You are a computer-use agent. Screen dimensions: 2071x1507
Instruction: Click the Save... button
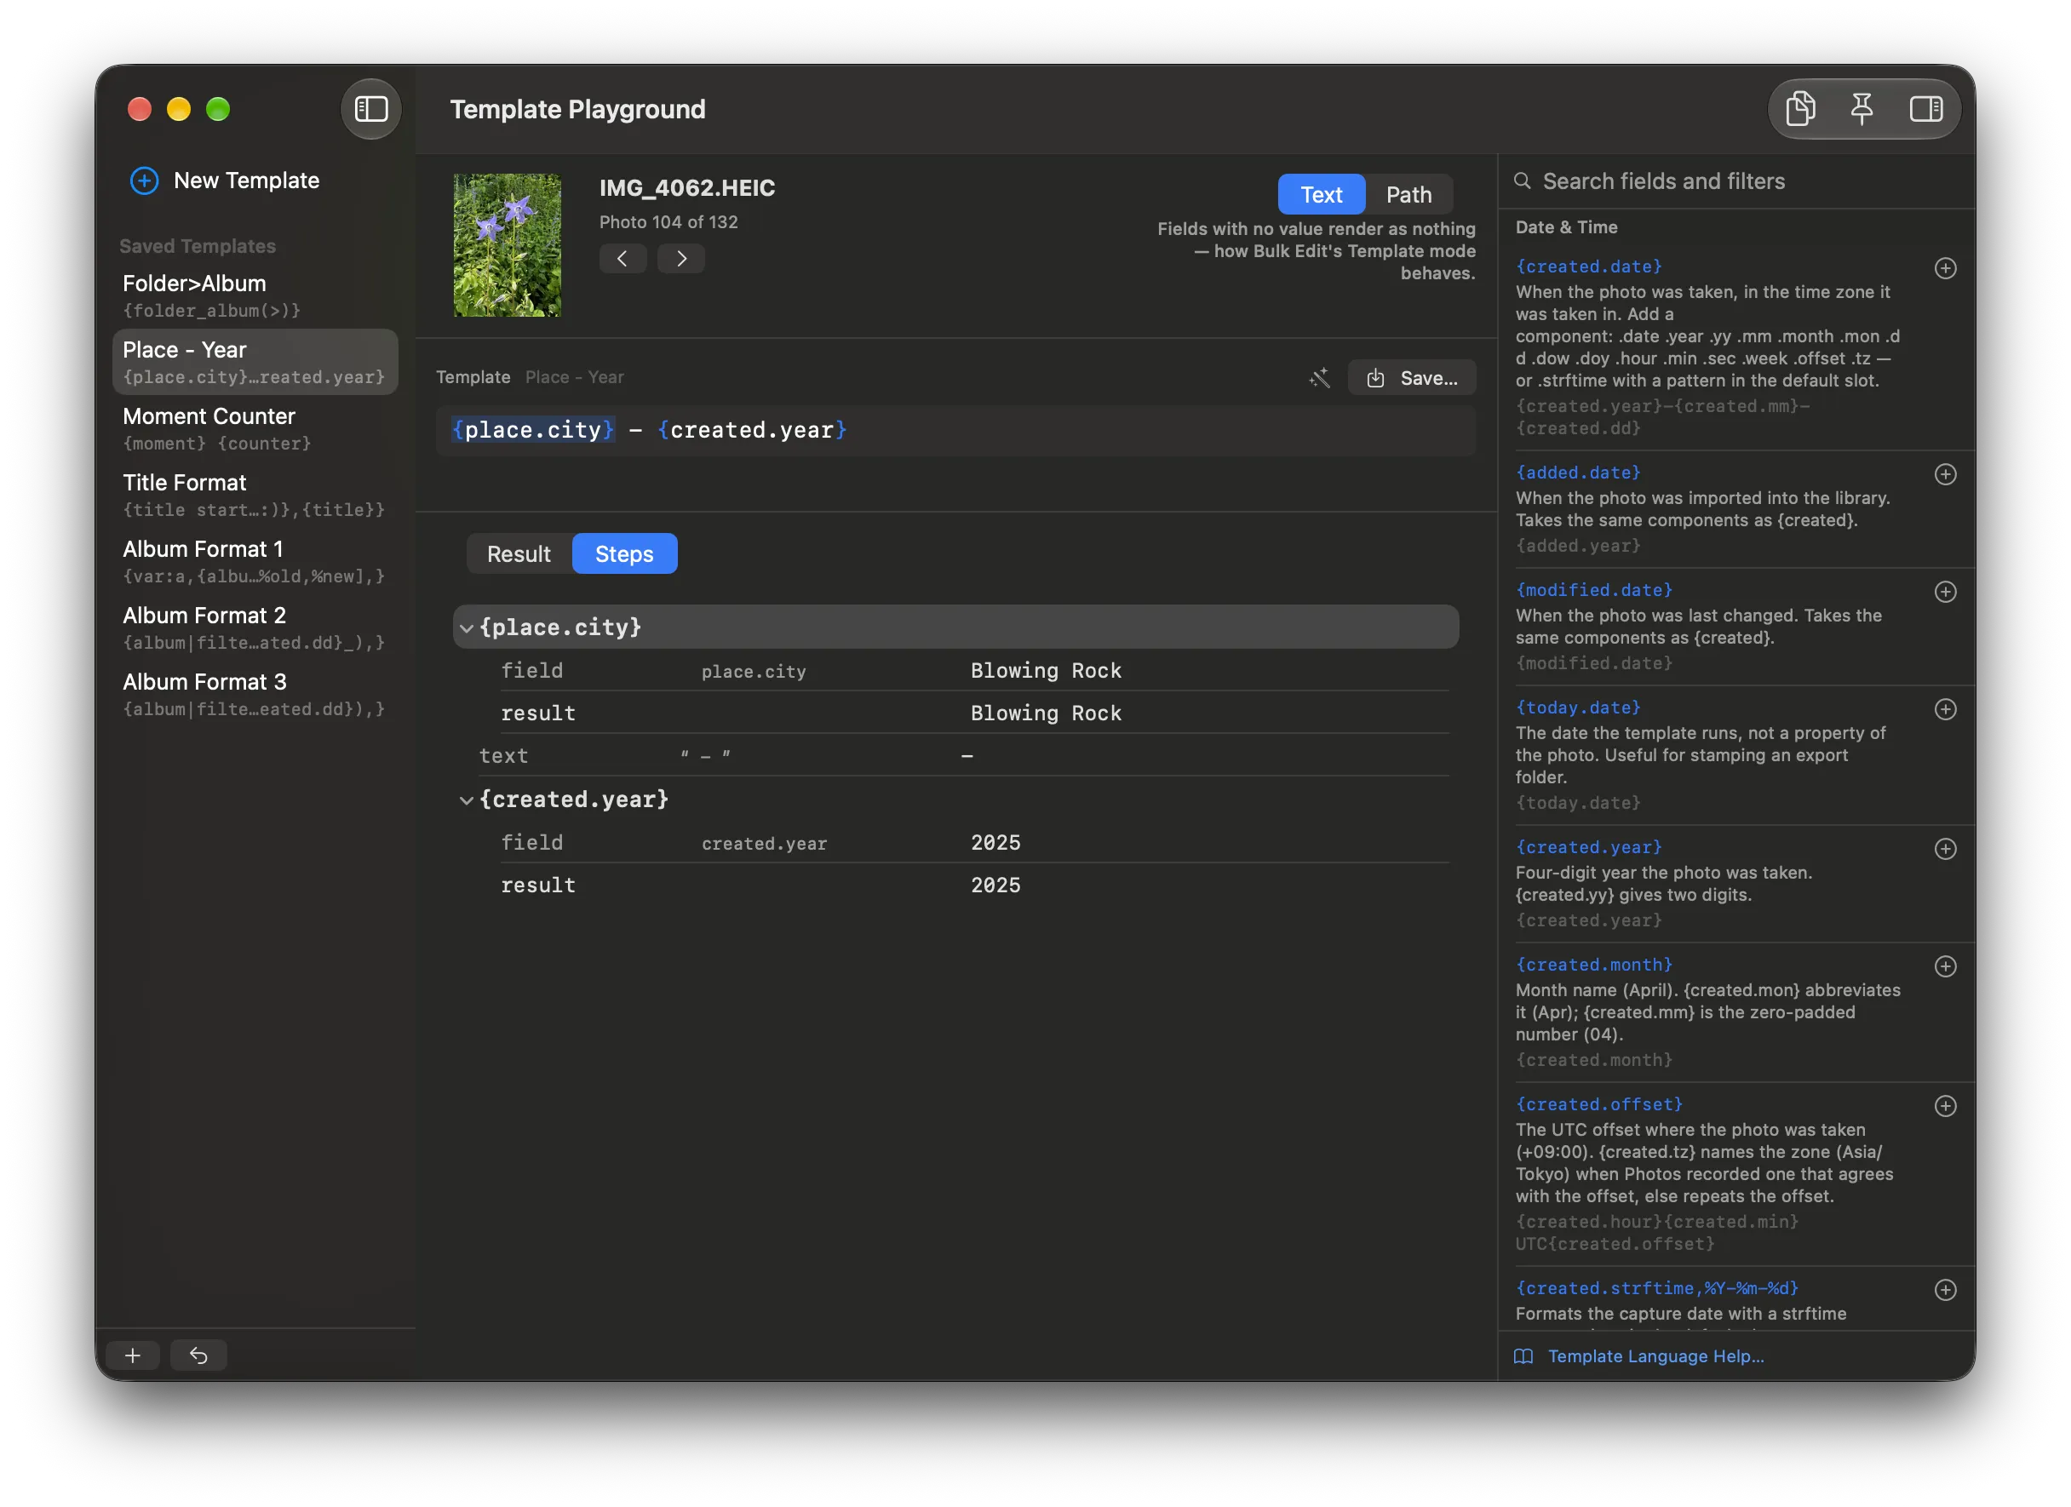tap(1412, 378)
